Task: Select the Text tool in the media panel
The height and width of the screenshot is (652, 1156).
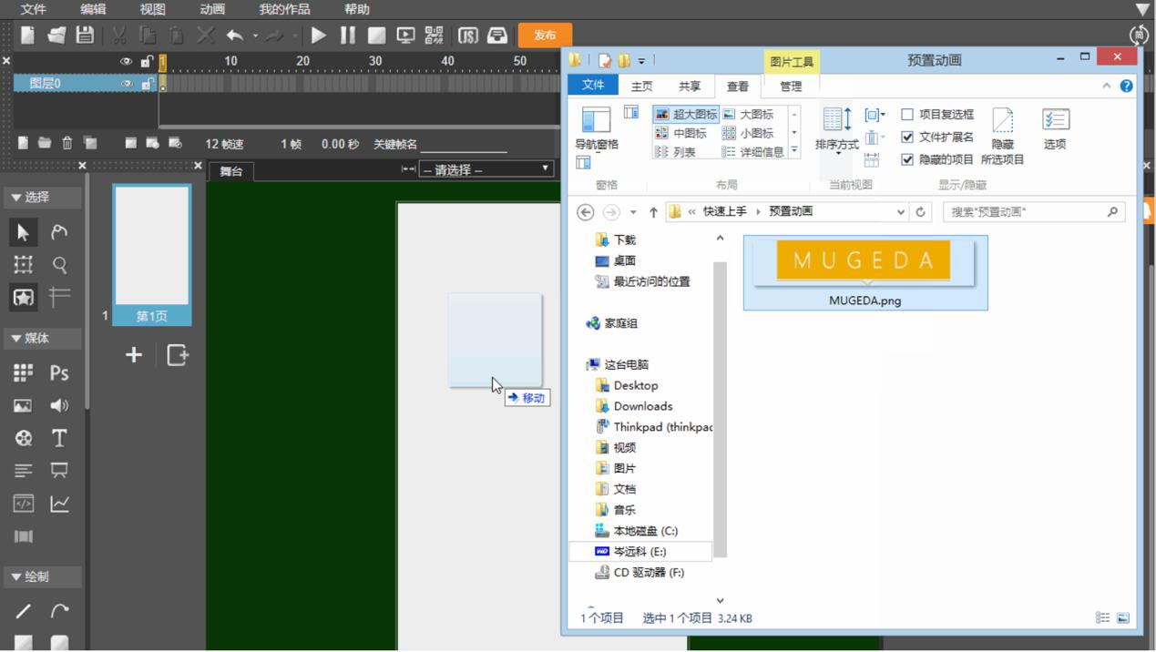Action: click(x=59, y=438)
